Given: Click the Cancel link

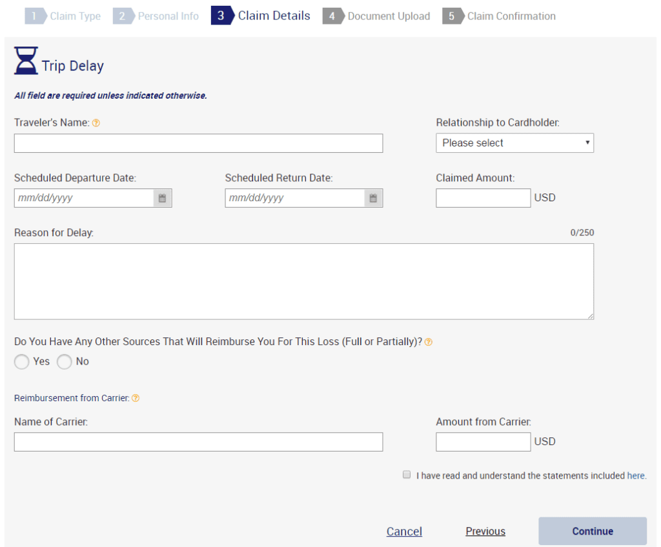Looking at the screenshot, I should [404, 531].
